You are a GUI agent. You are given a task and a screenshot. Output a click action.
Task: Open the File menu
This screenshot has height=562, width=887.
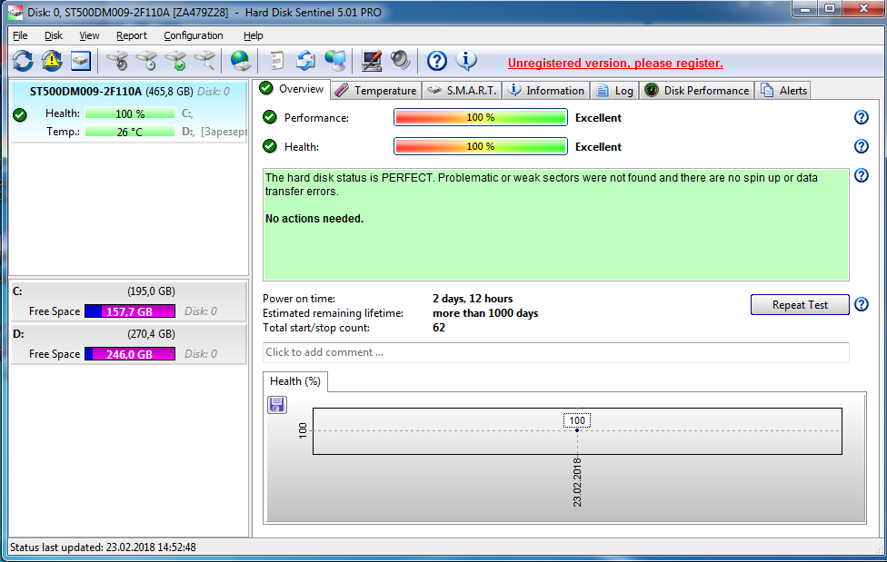coord(20,35)
